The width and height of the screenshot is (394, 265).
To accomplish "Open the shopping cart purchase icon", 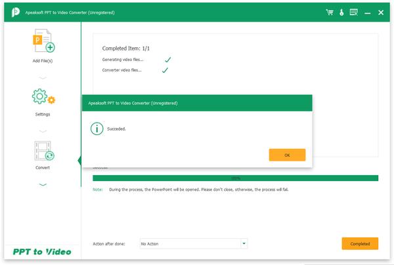I will coord(330,12).
